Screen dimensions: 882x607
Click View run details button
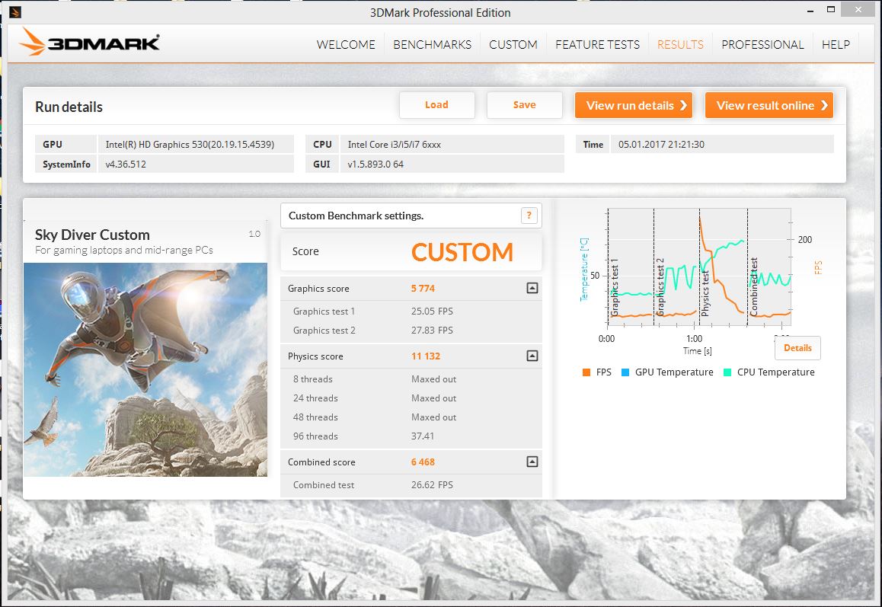coord(634,105)
